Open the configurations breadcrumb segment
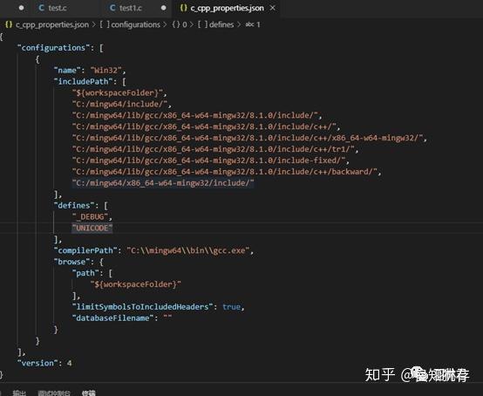Screen dimensions: 483x396 click(x=135, y=24)
